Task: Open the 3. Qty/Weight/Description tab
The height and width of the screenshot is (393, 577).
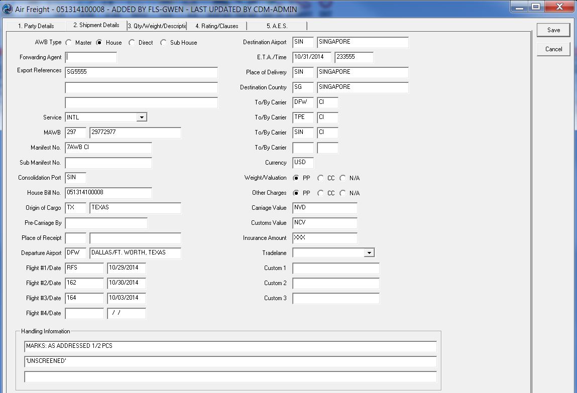Action: coord(157,26)
